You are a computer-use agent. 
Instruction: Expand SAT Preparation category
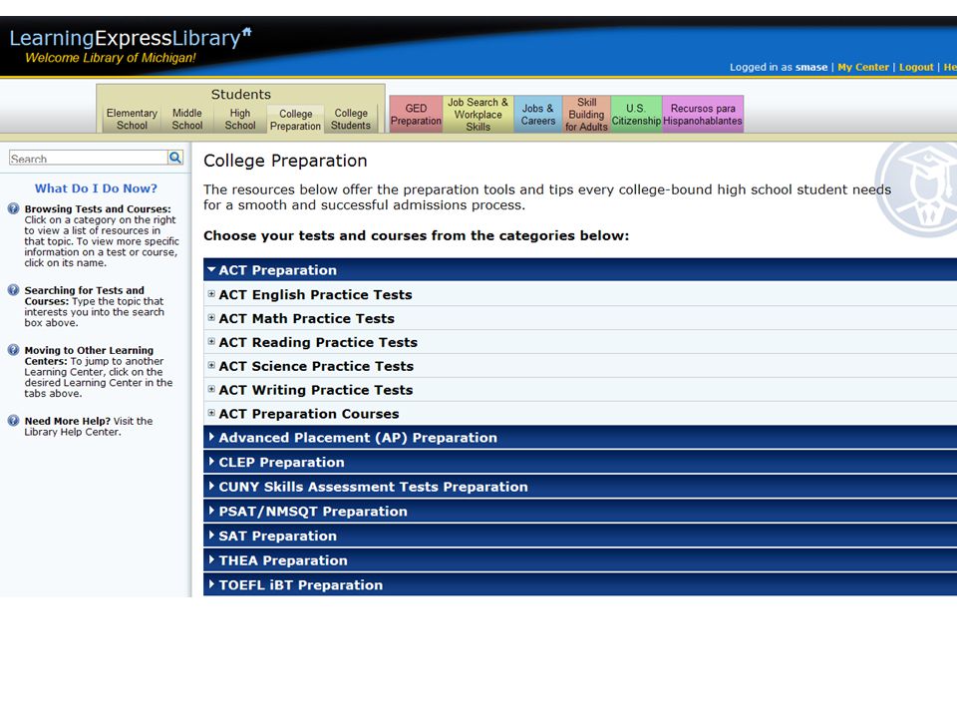tap(580, 536)
